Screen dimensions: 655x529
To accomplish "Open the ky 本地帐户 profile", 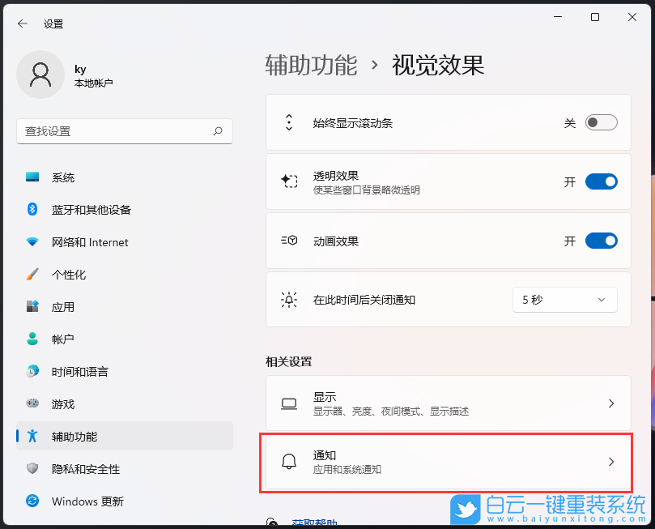I will [79, 74].
